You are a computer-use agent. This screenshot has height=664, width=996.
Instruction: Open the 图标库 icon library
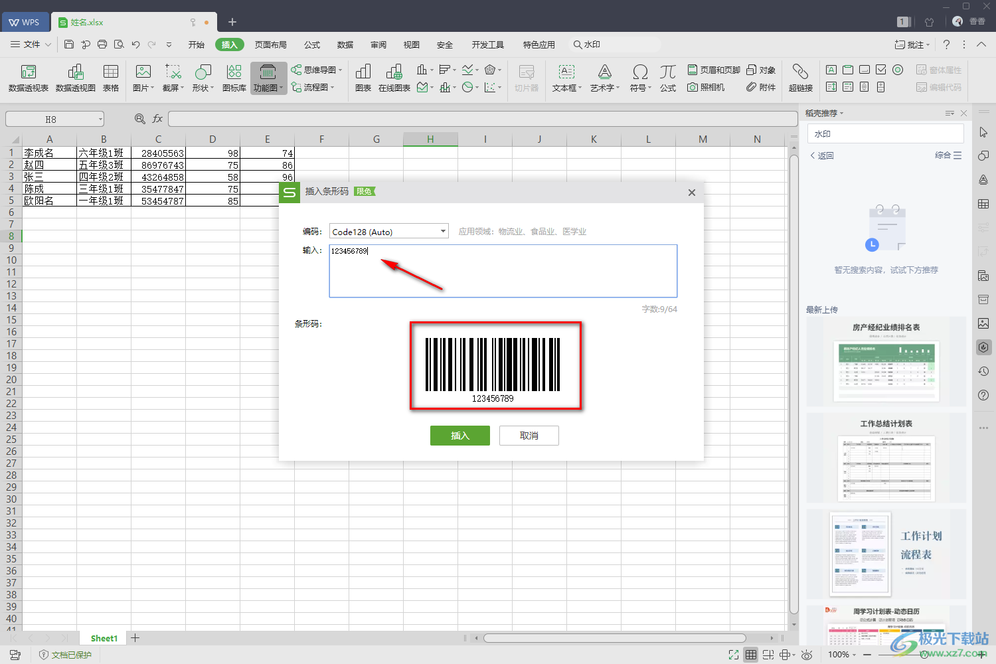point(234,78)
